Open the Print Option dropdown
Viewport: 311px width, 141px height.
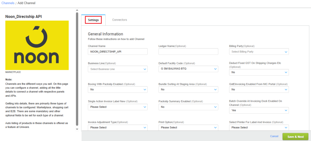tap(188, 128)
